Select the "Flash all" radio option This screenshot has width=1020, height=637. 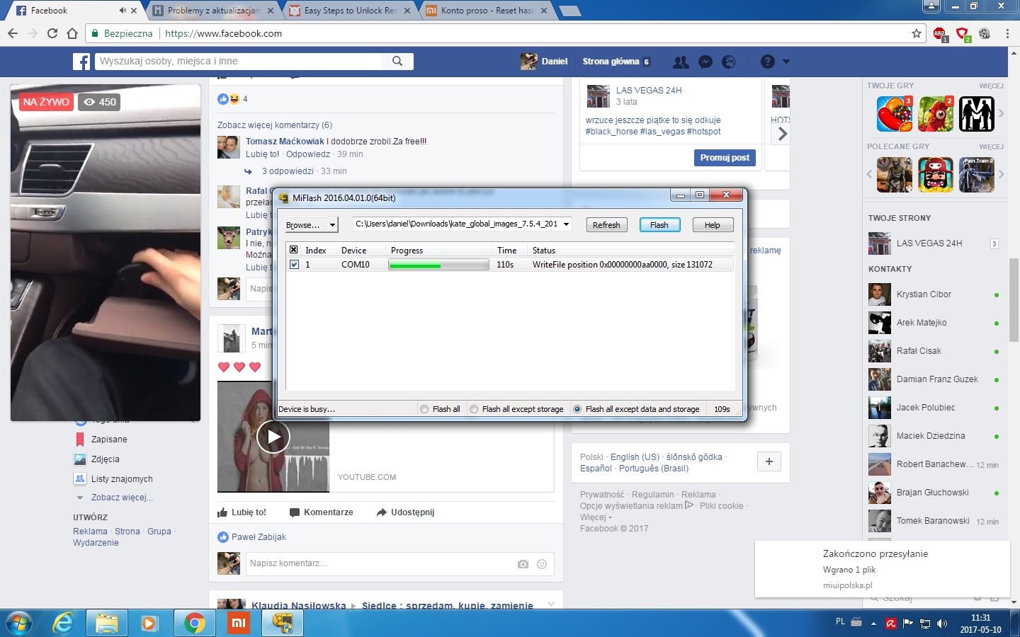pyautogui.click(x=424, y=409)
